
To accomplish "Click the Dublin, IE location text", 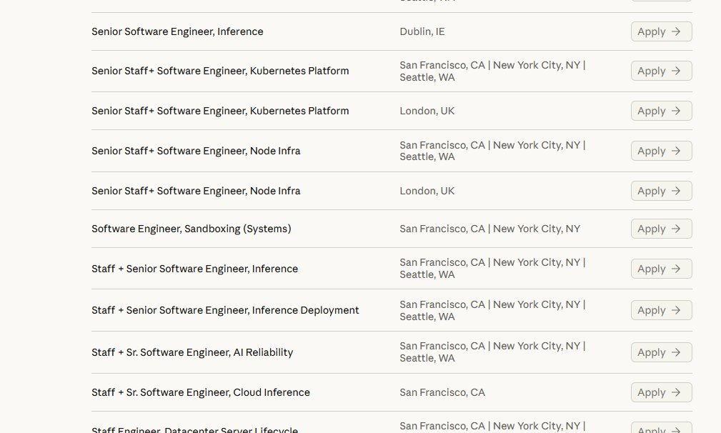I will point(422,31).
